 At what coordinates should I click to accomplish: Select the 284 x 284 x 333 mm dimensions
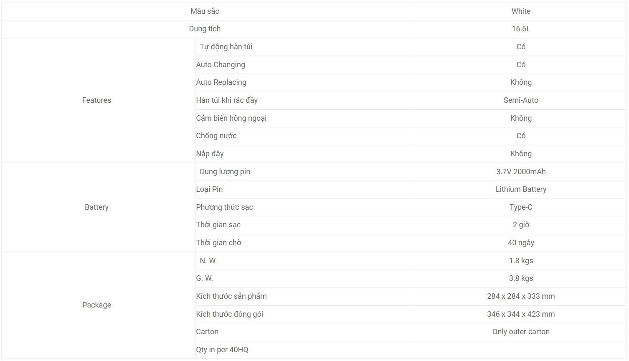[x=521, y=296]
